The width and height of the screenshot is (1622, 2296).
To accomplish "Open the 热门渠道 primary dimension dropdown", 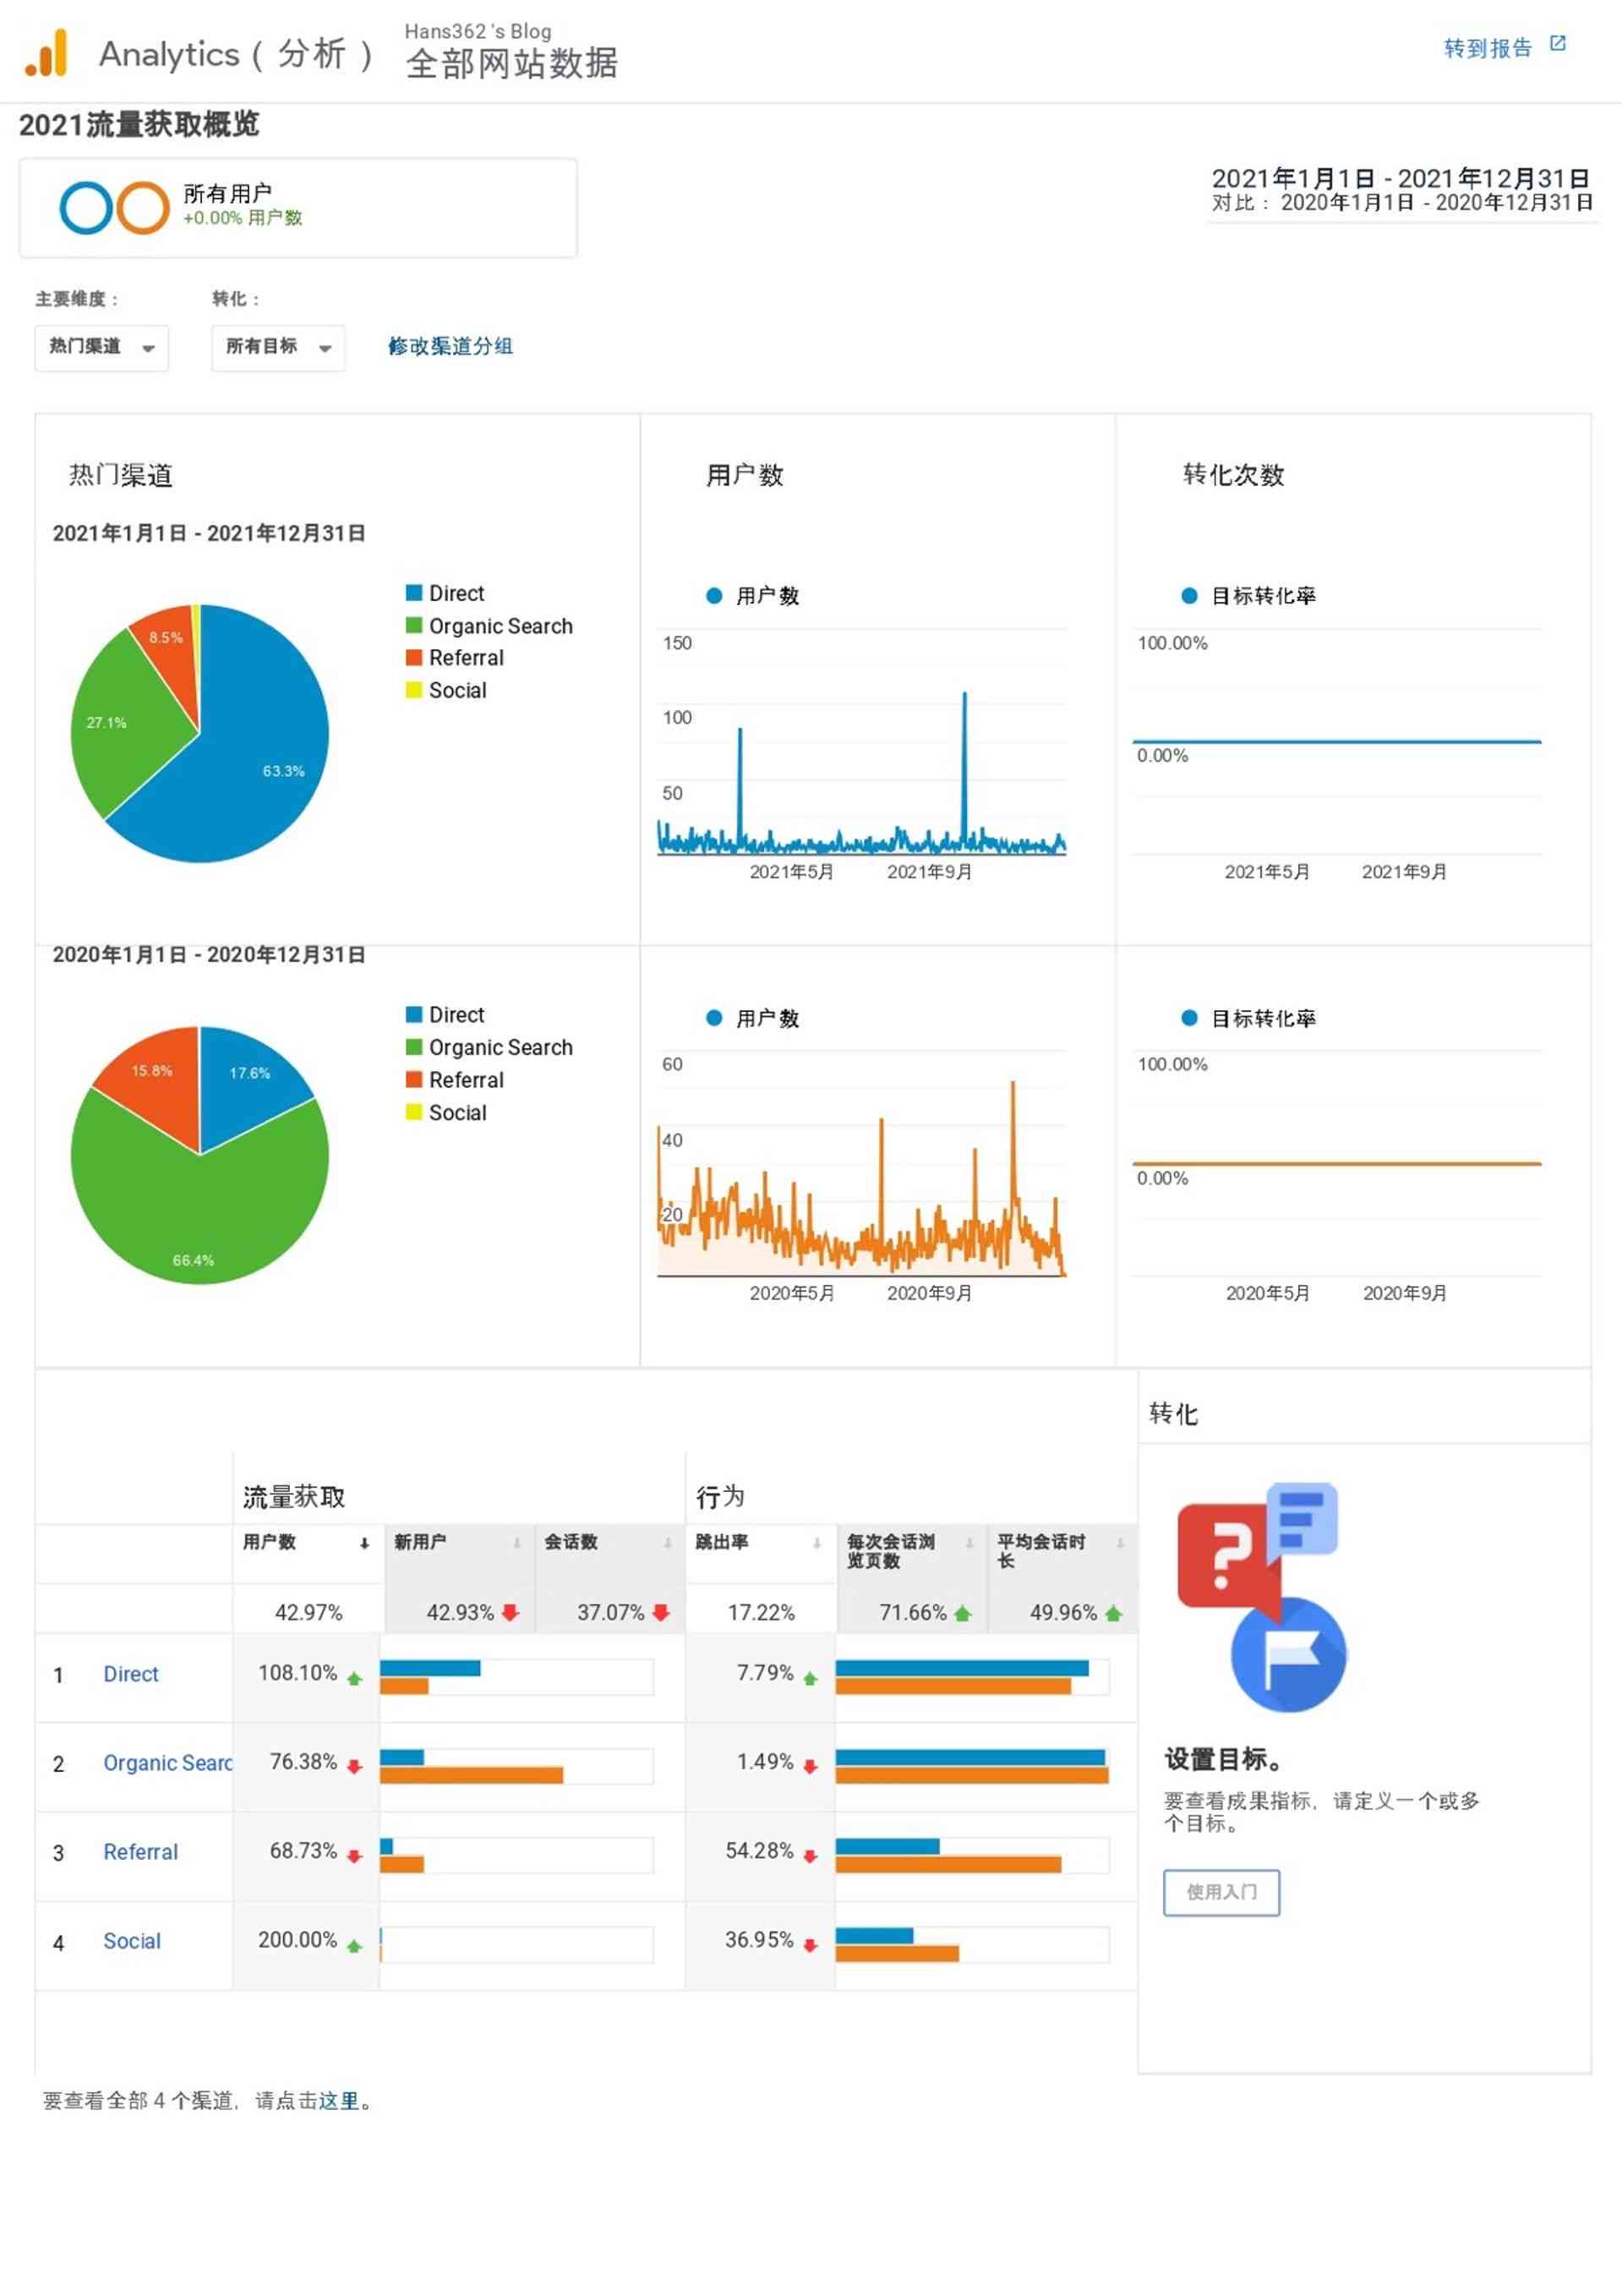I will (101, 347).
